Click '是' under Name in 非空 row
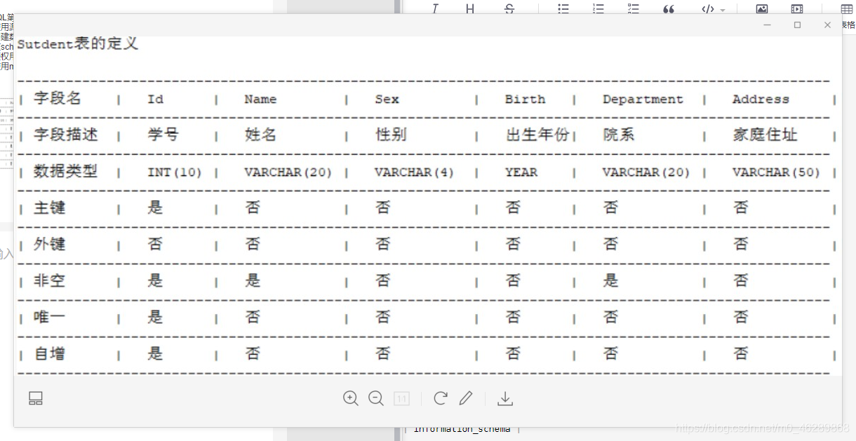Screen dimensions: 856x441 coord(253,280)
